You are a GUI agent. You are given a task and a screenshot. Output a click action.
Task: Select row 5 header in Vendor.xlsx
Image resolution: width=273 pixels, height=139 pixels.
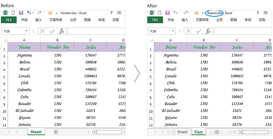(x=4, y=76)
